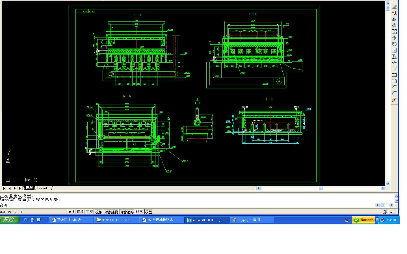Viewport: 407px width, 254px height.
Task: Toggle 极轴 polar tracking in status bar
Action: click(x=99, y=212)
